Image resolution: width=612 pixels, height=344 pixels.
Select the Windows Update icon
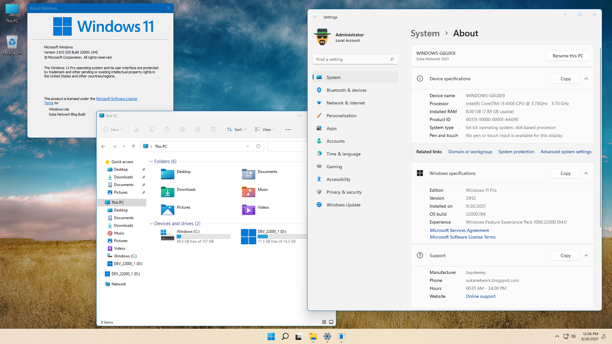coord(319,204)
